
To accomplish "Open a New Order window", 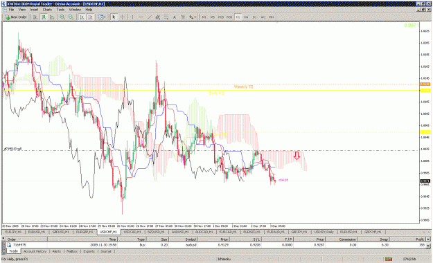I will 16,17.
